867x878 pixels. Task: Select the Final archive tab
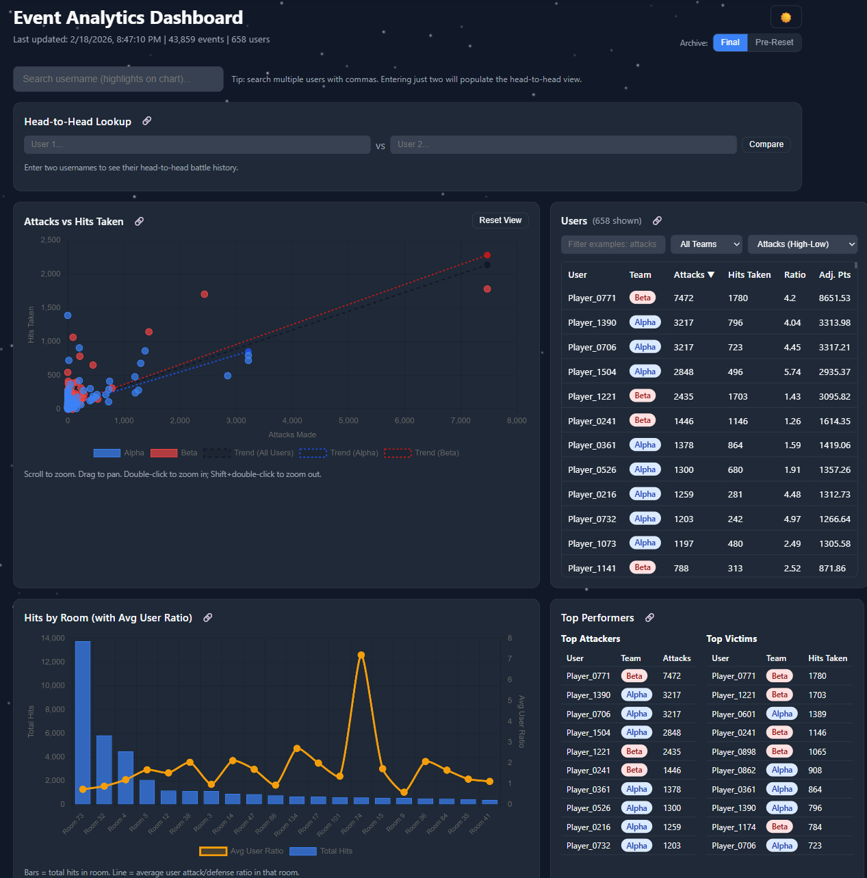point(729,42)
